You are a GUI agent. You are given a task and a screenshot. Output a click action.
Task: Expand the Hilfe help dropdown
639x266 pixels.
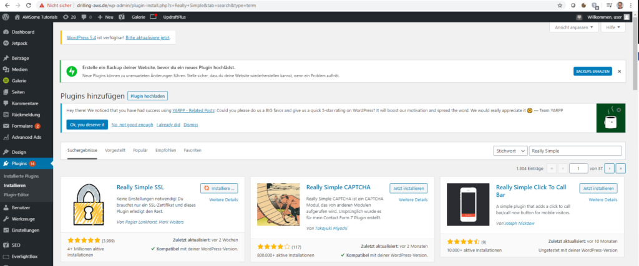(613, 27)
